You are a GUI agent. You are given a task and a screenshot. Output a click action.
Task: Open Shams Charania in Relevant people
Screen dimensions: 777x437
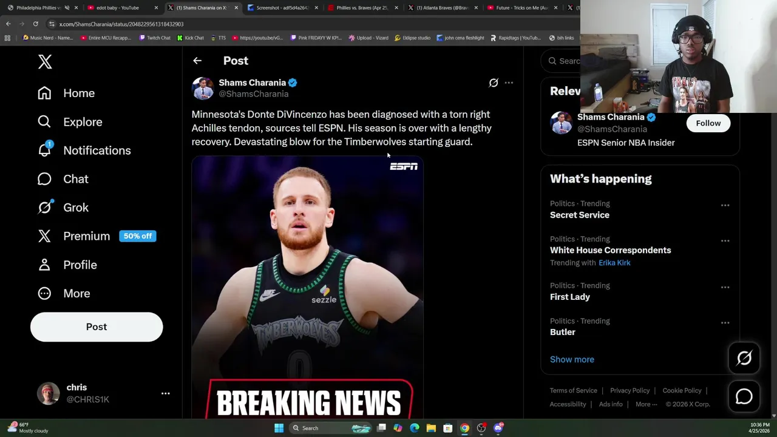tap(611, 117)
